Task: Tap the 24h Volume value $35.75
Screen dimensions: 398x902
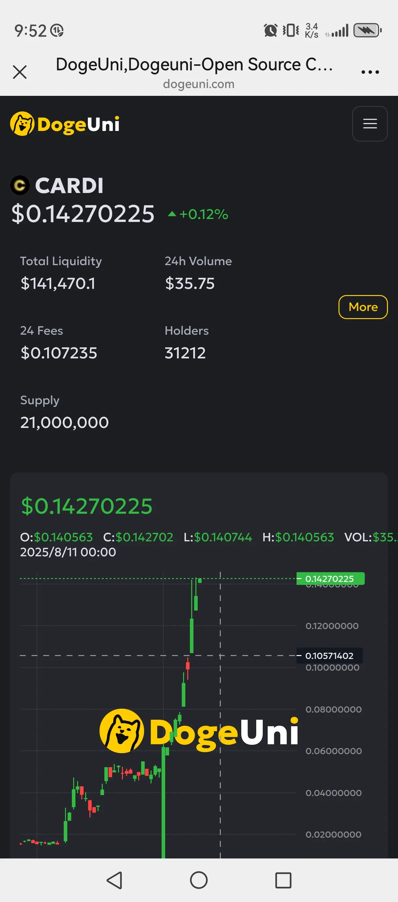Action: click(190, 284)
